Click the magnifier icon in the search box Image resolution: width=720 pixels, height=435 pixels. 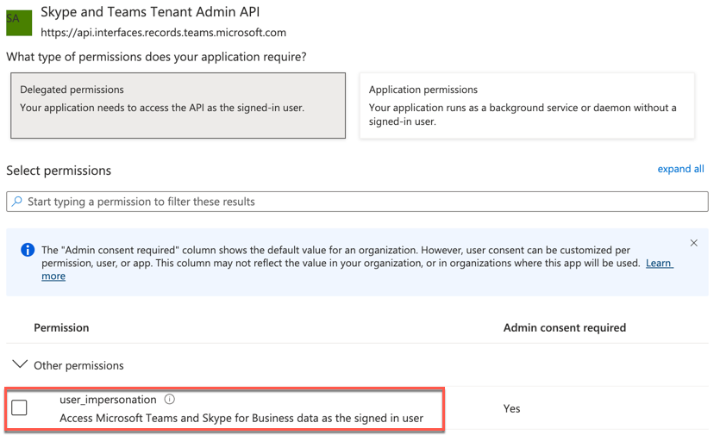[17, 202]
